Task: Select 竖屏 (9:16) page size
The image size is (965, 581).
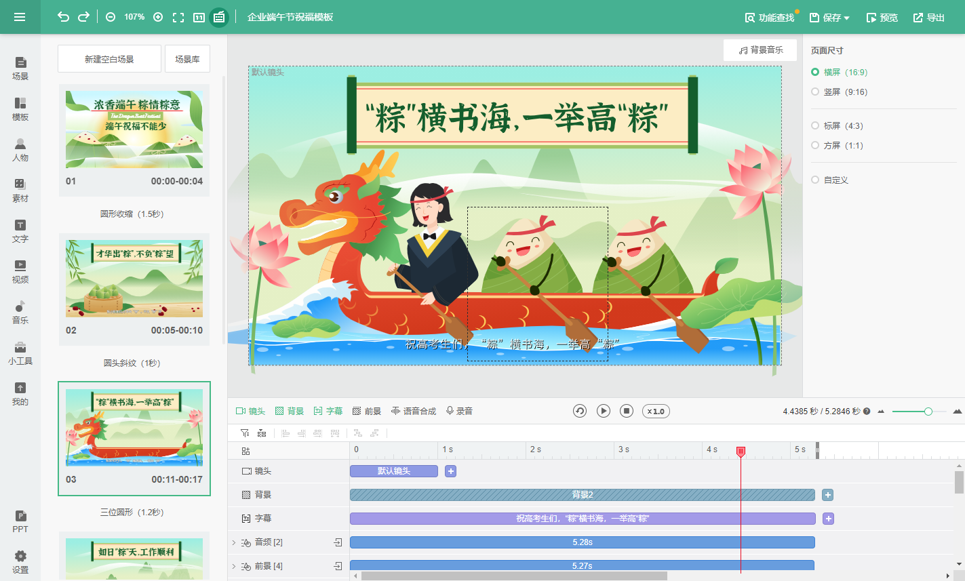Action: pyautogui.click(x=840, y=92)
